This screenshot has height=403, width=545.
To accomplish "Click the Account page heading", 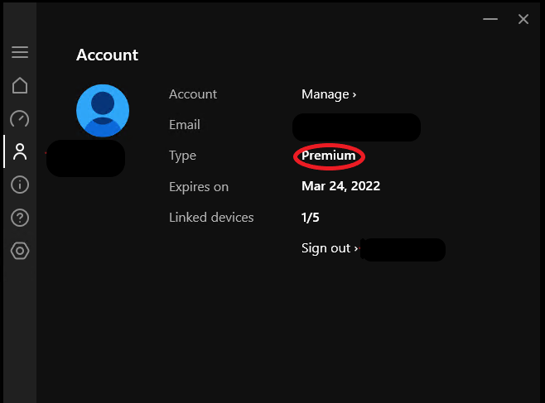I will pyautogui.click(x=108, y=55).
